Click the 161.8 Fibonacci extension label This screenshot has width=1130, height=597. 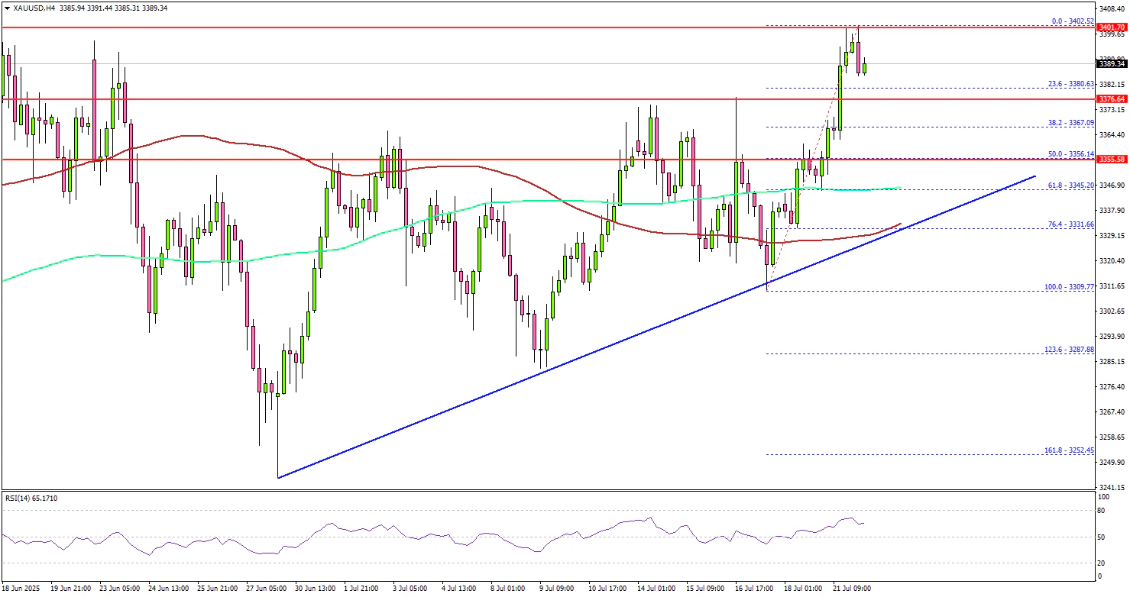(1070, 450)
